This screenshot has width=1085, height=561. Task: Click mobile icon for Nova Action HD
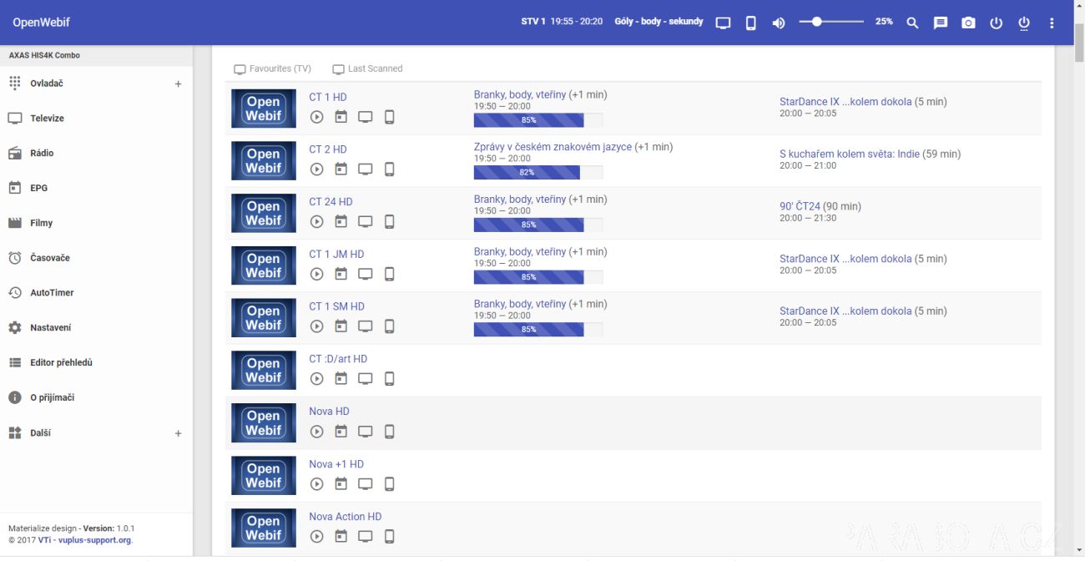pos(389,536)
